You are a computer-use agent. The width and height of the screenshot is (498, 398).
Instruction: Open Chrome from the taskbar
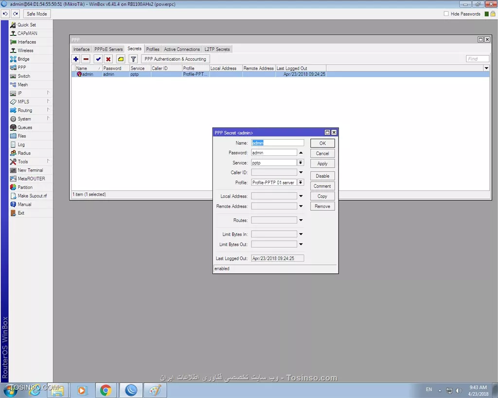point(106,390)
